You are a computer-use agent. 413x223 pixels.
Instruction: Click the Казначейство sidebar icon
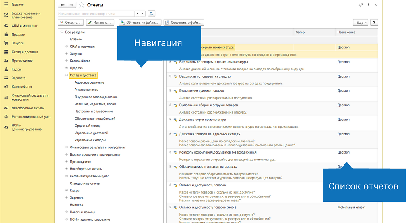(x=6, y=87)
